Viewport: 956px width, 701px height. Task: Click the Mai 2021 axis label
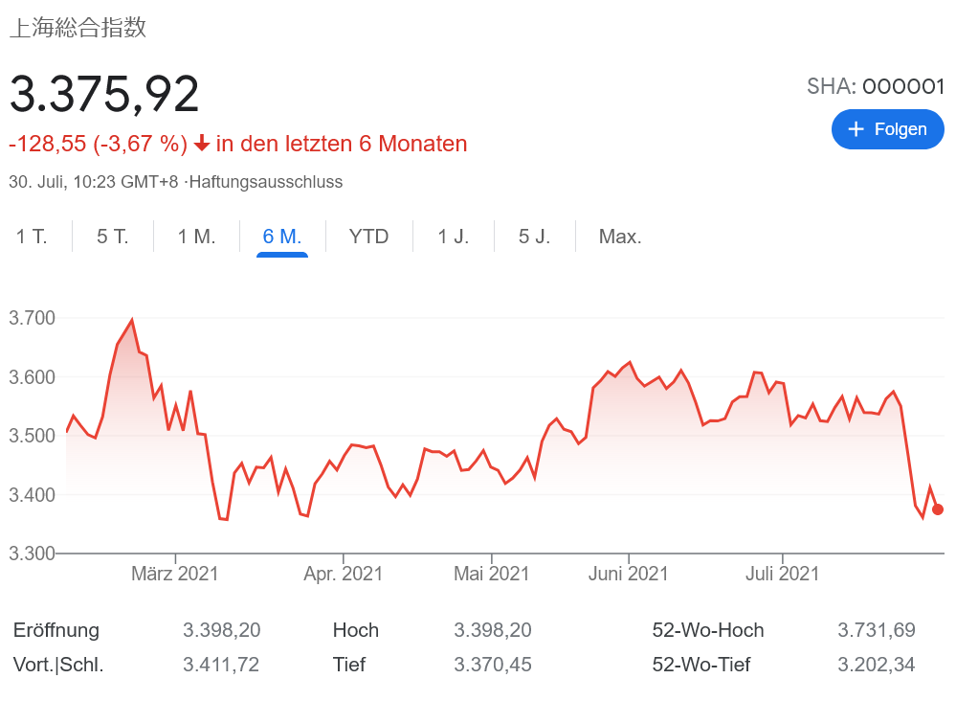[x=492, y=574]
